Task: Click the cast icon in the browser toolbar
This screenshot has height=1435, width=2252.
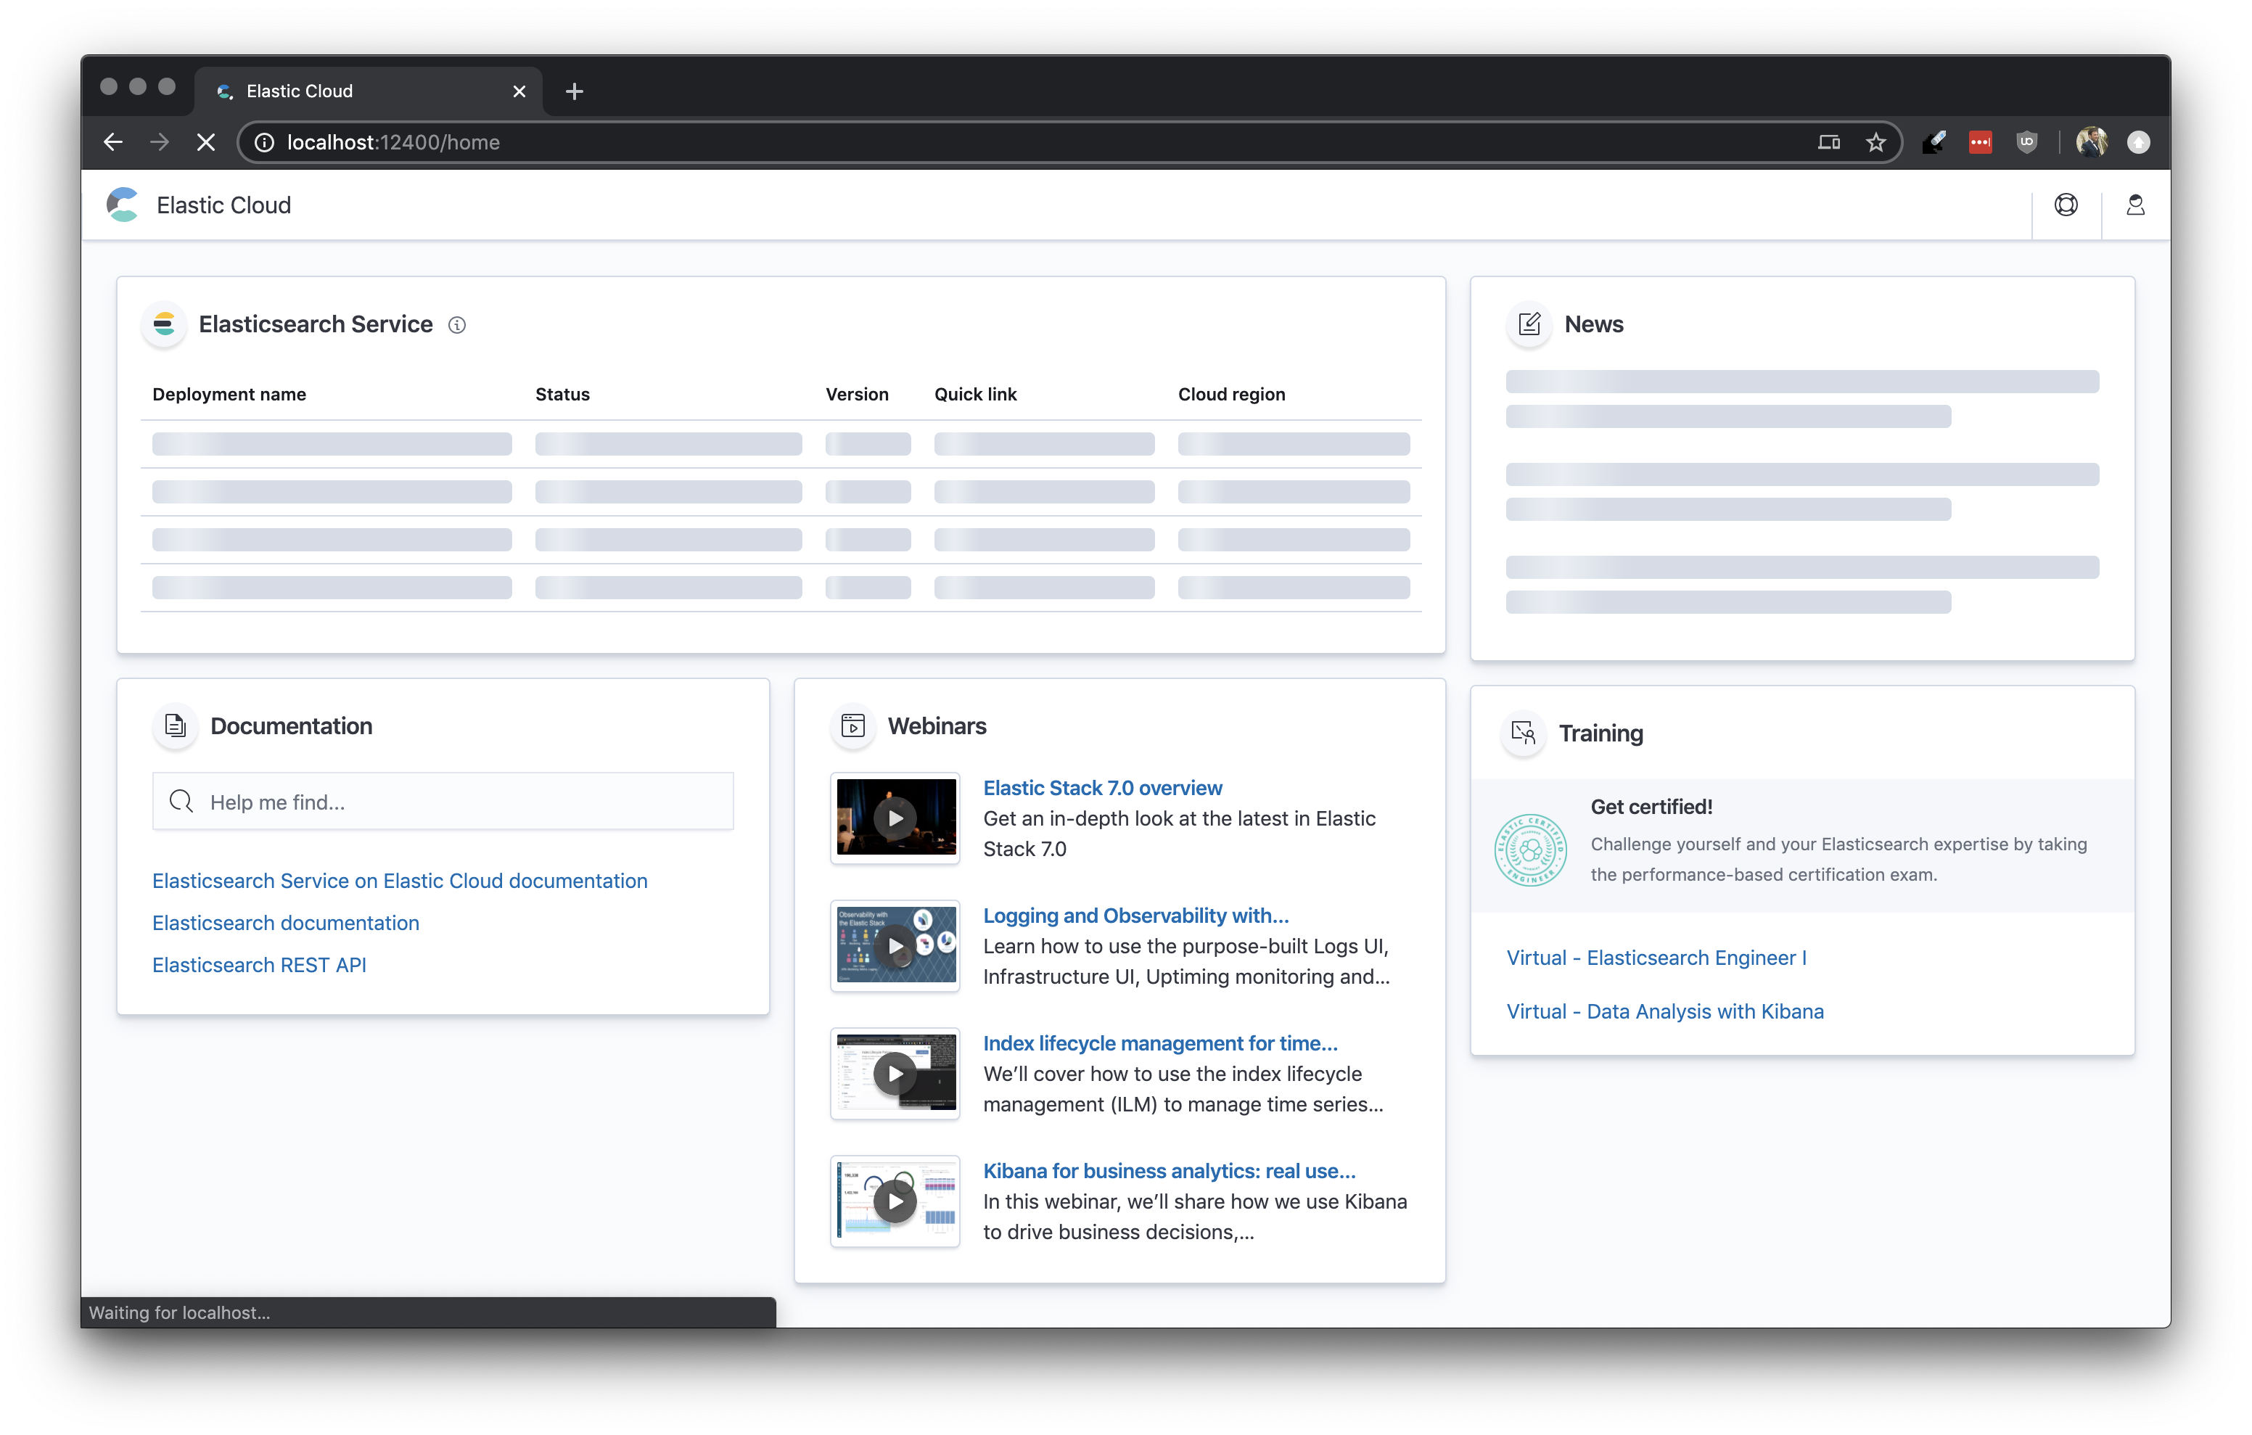Action: pyautogui.click(x=1829, y=141)
